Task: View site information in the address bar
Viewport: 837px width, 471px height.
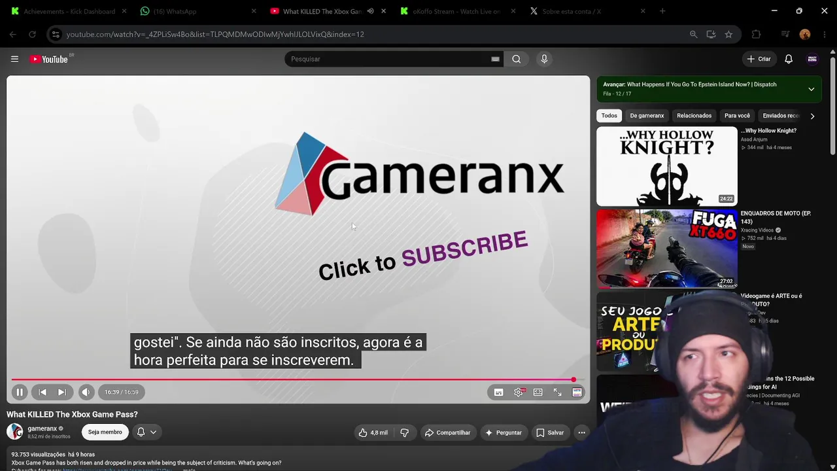Action: click(56, 35)
